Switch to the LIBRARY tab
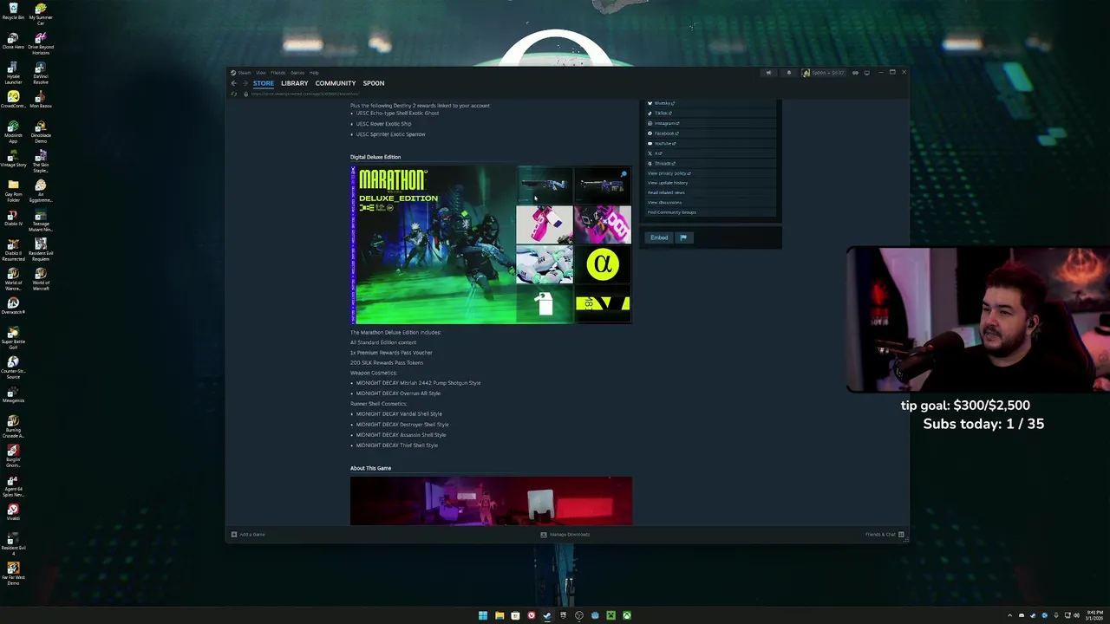 click(295, 83)
